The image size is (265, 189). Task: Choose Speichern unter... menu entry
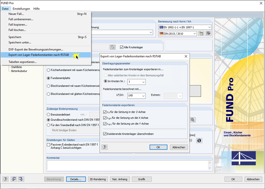pos(46,43)
